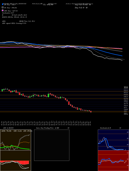The image size is (129, 171).
Task: Click the white 50 Day legend swatch
Action: 3,8
